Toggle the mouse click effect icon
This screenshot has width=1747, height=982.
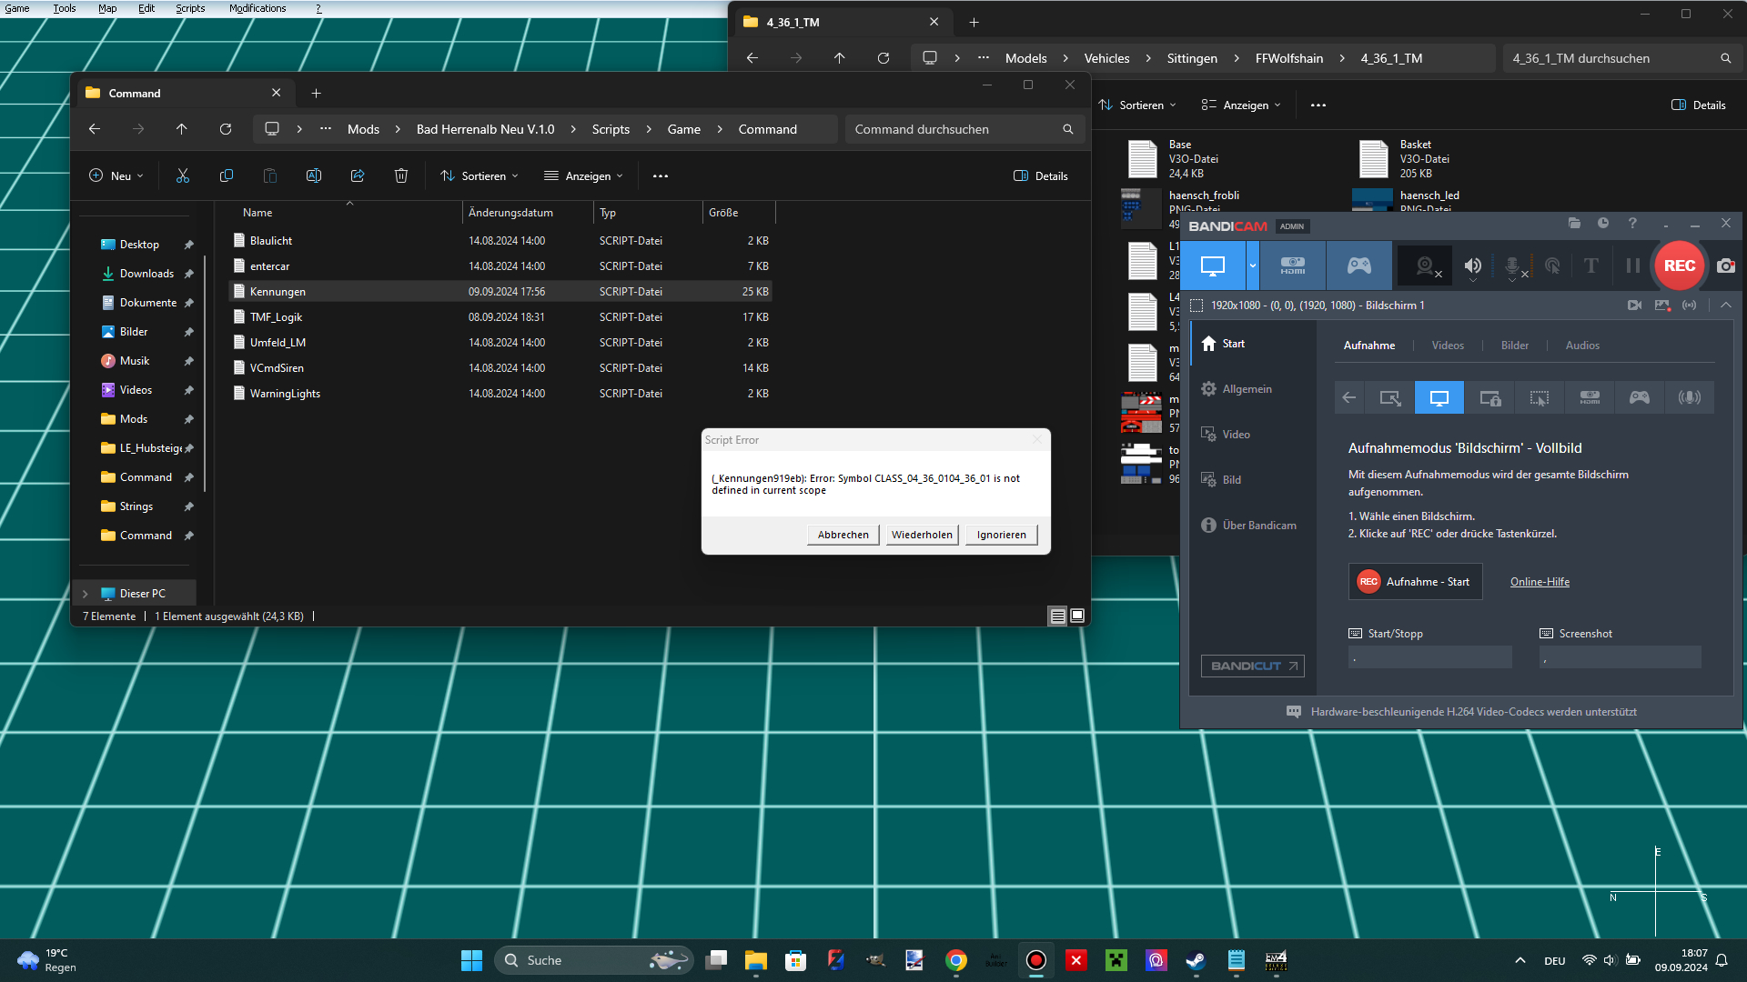[1552, 266]
